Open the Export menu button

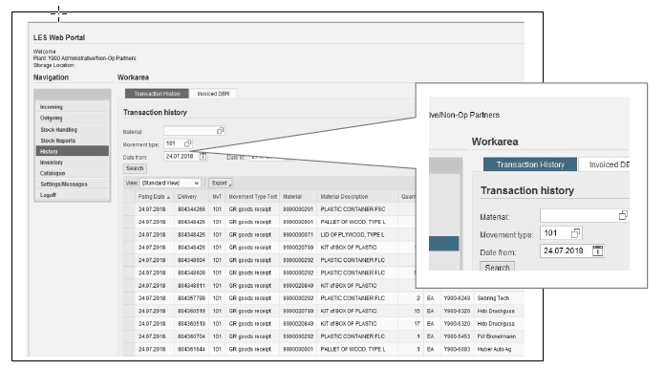tap(221, 184)
